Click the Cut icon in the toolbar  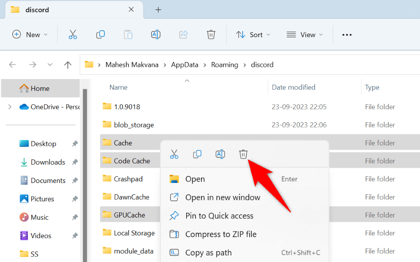tap(73, 34)
